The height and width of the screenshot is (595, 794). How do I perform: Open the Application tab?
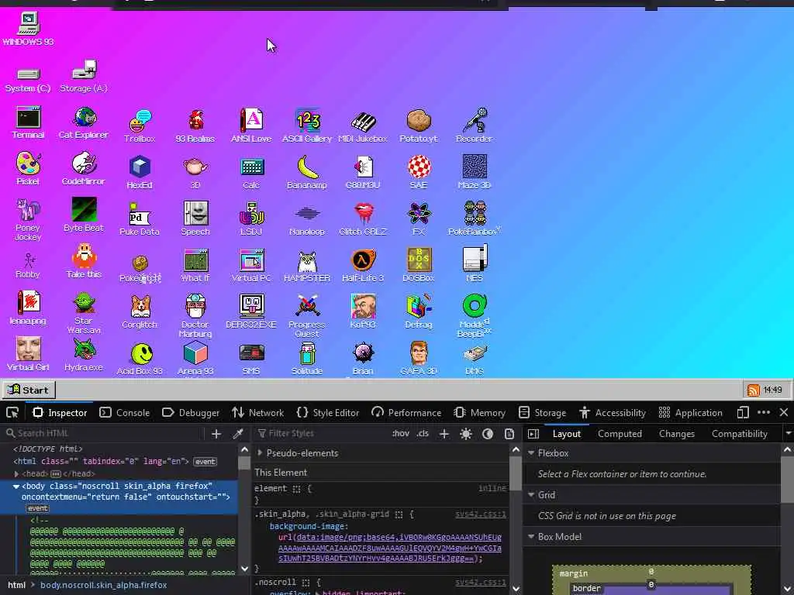click(x=691, y=413)
